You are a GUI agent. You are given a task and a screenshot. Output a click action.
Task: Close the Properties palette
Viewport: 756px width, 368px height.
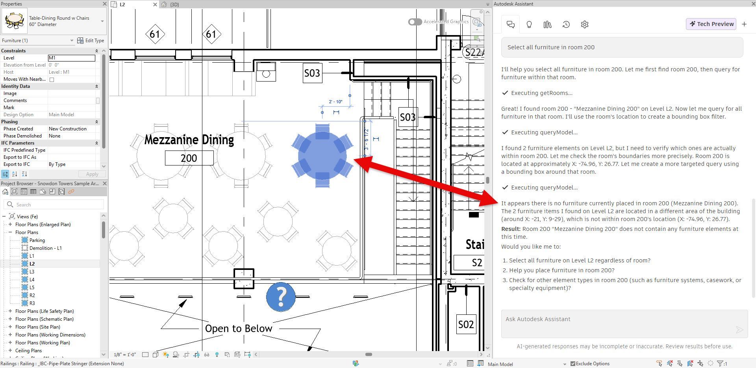[x=104, y=4]
